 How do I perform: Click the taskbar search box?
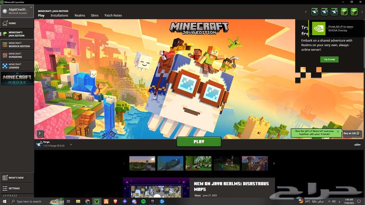(x=37, y=201)
